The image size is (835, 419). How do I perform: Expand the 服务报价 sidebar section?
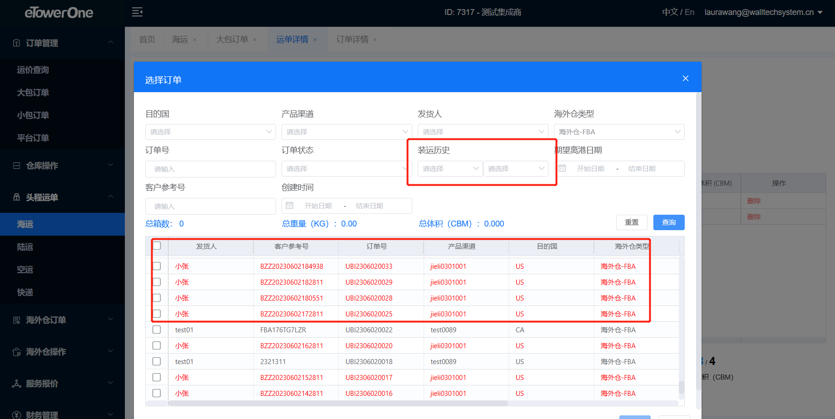110,383
